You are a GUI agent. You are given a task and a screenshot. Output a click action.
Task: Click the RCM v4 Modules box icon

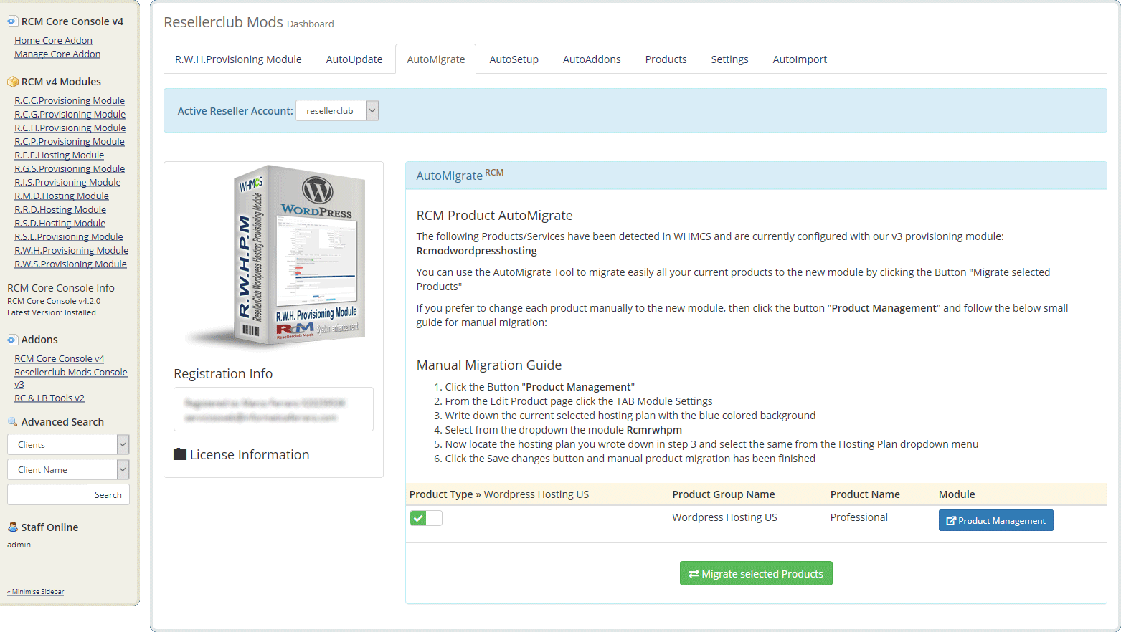click(x=12, y=82)
